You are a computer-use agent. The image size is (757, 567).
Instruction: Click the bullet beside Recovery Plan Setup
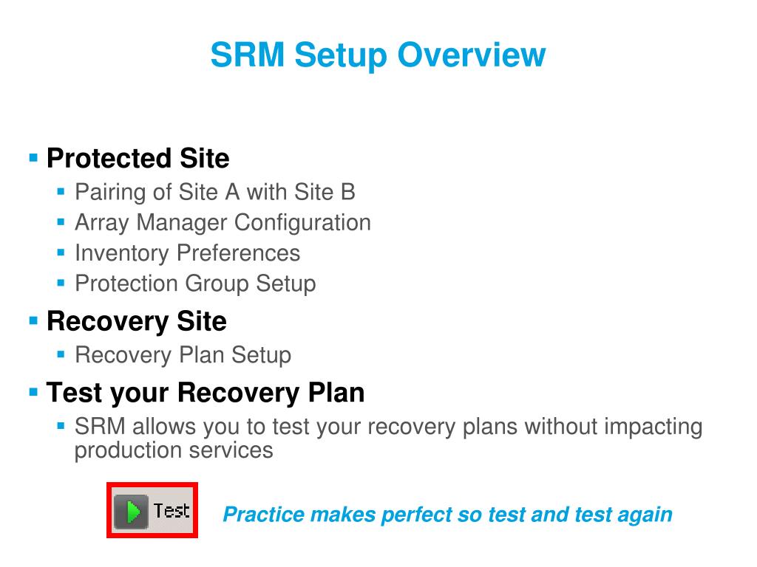tap(61, 355)
